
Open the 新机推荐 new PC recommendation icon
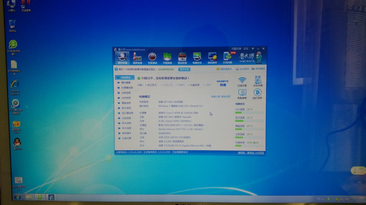pos(212,58)
